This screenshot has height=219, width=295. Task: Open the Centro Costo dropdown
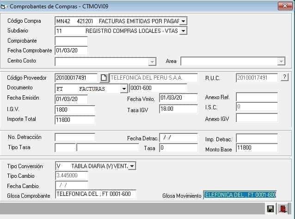pos(152,62)
